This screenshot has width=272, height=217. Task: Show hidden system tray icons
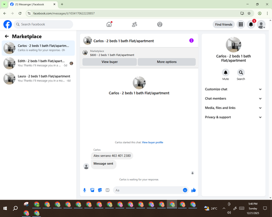(x=224, y=208)
